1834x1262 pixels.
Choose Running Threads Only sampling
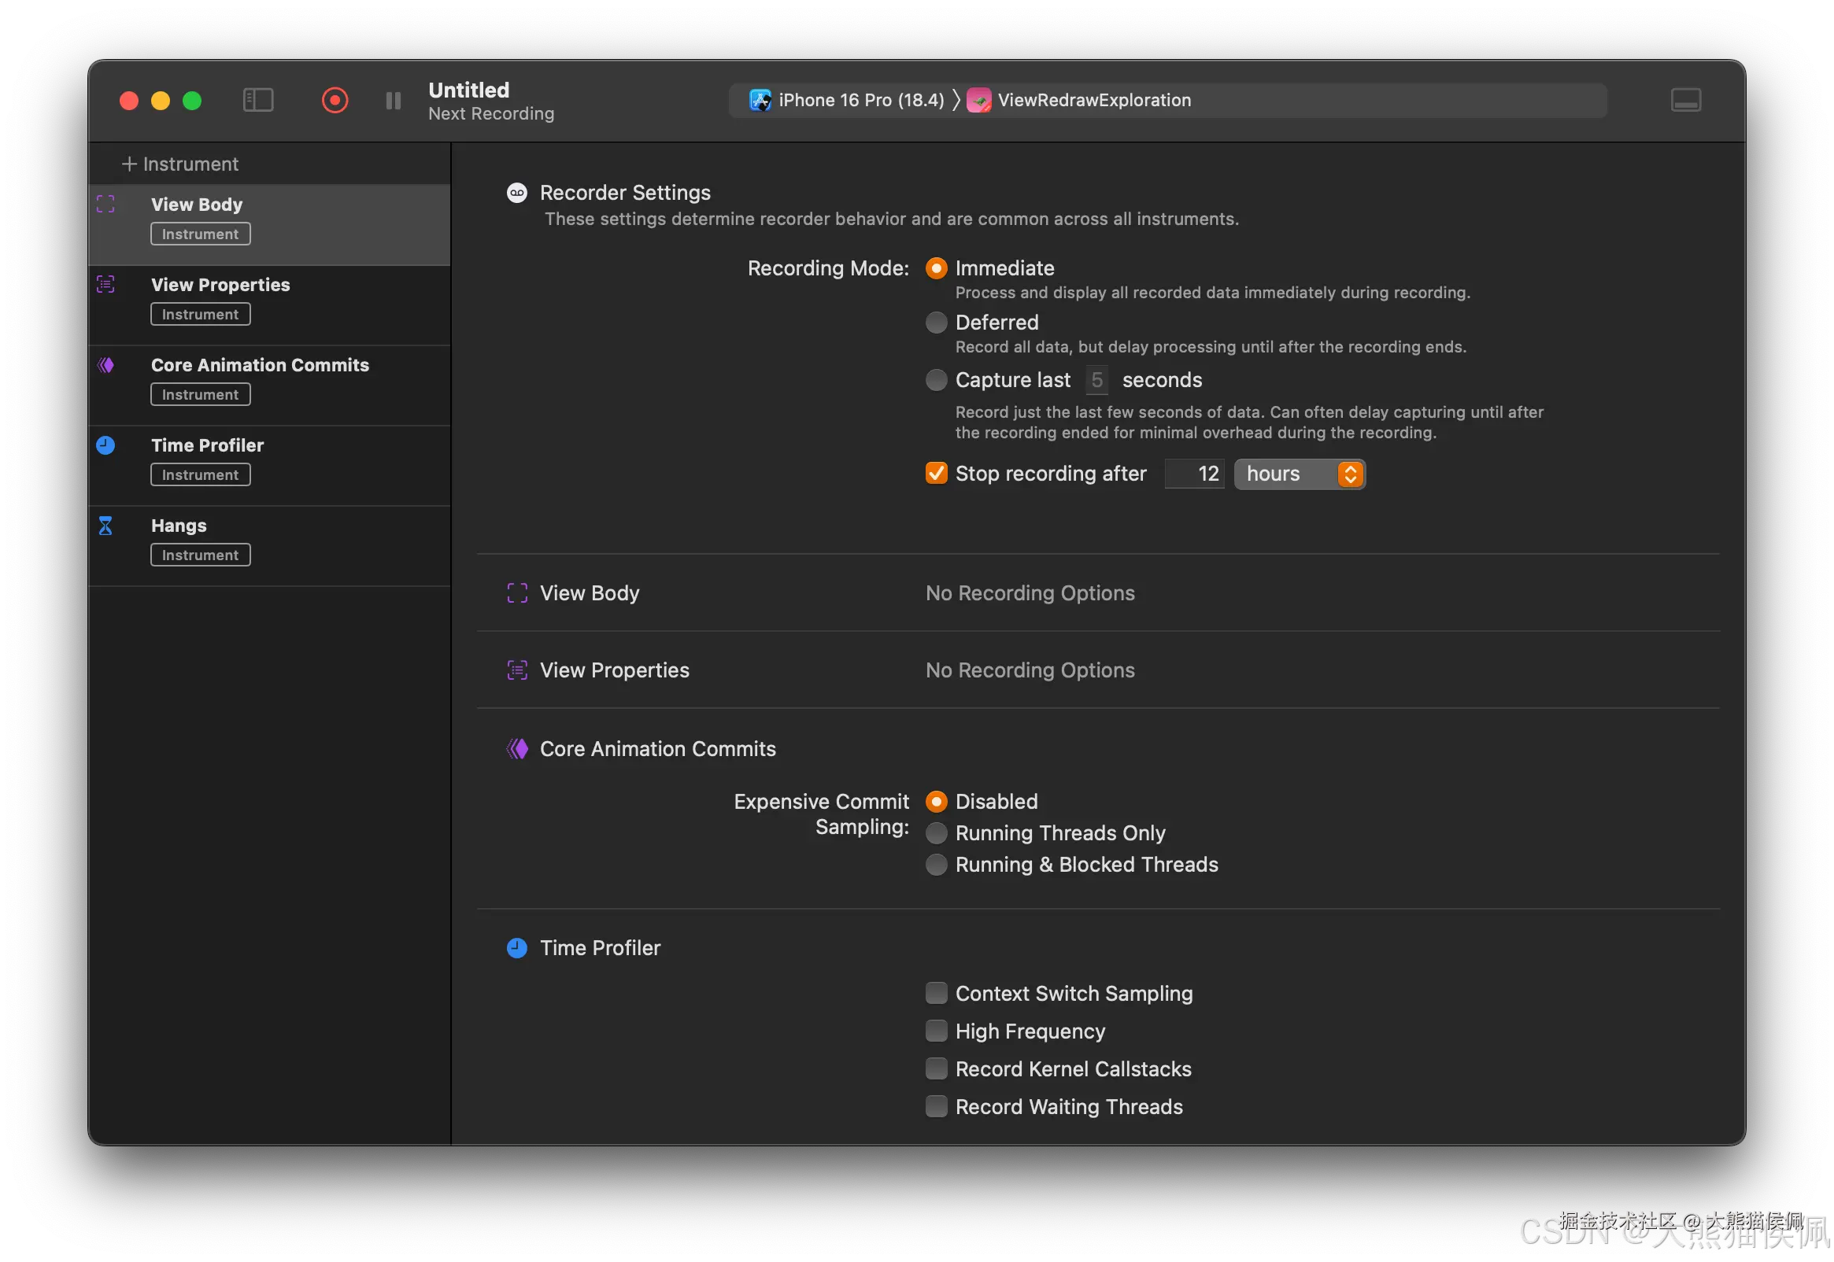(937, 833)
